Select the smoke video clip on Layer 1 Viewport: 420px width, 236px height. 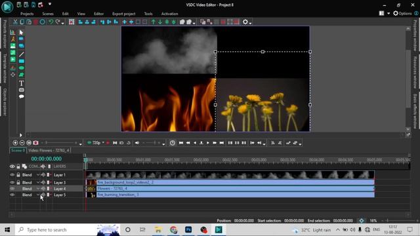point(230,175)
